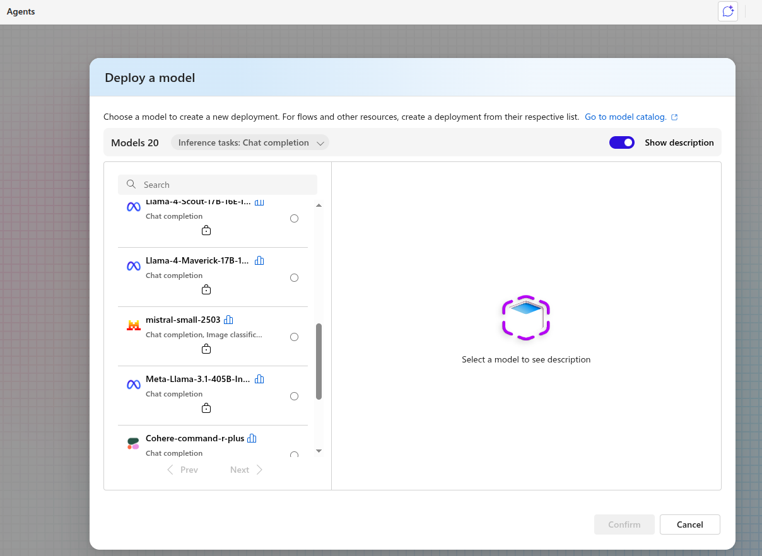Click the lock bag icon under Llama-4-Maverick

[206, 290]
